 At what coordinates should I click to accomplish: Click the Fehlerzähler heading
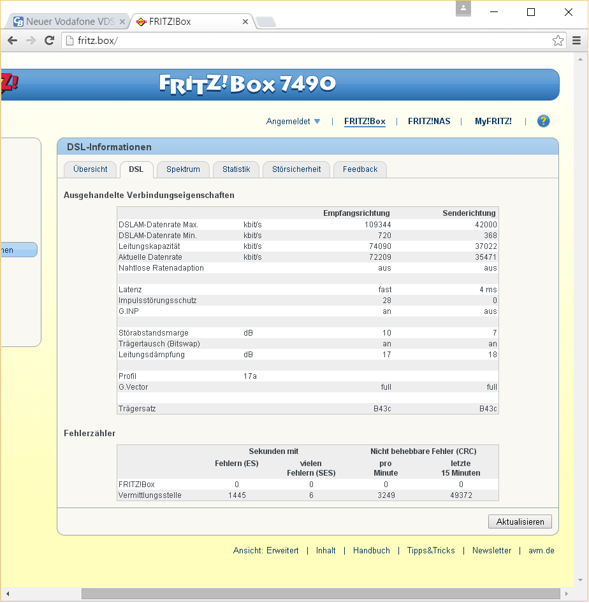coord(89,434)
